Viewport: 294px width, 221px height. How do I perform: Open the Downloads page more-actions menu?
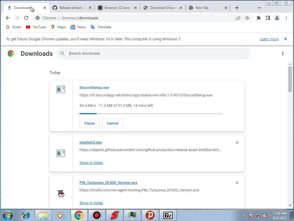[x=283, y=54]
